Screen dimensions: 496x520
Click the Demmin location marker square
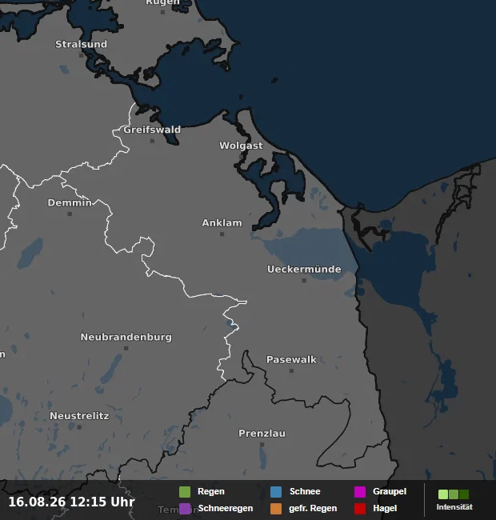click(70, 214)
